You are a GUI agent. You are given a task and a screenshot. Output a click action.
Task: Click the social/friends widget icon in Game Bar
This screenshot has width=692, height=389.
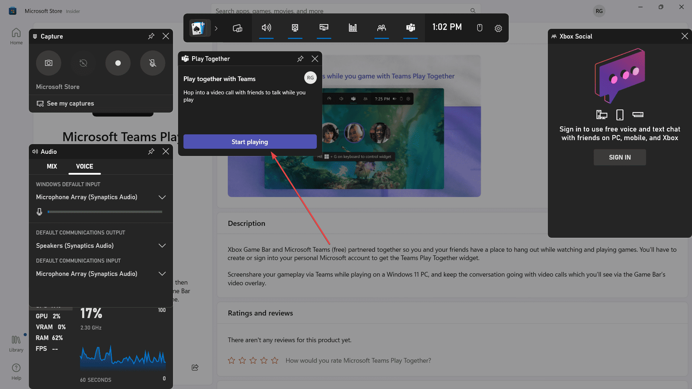[x=381, y=27]
